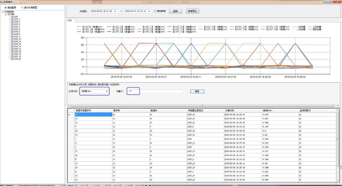
Task: Click the 数据导出 export button
Action: coord(193,11)
